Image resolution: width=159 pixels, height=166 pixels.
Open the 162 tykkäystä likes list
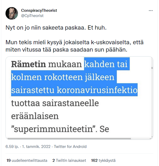pyautogui.click(x=103, y=161)
